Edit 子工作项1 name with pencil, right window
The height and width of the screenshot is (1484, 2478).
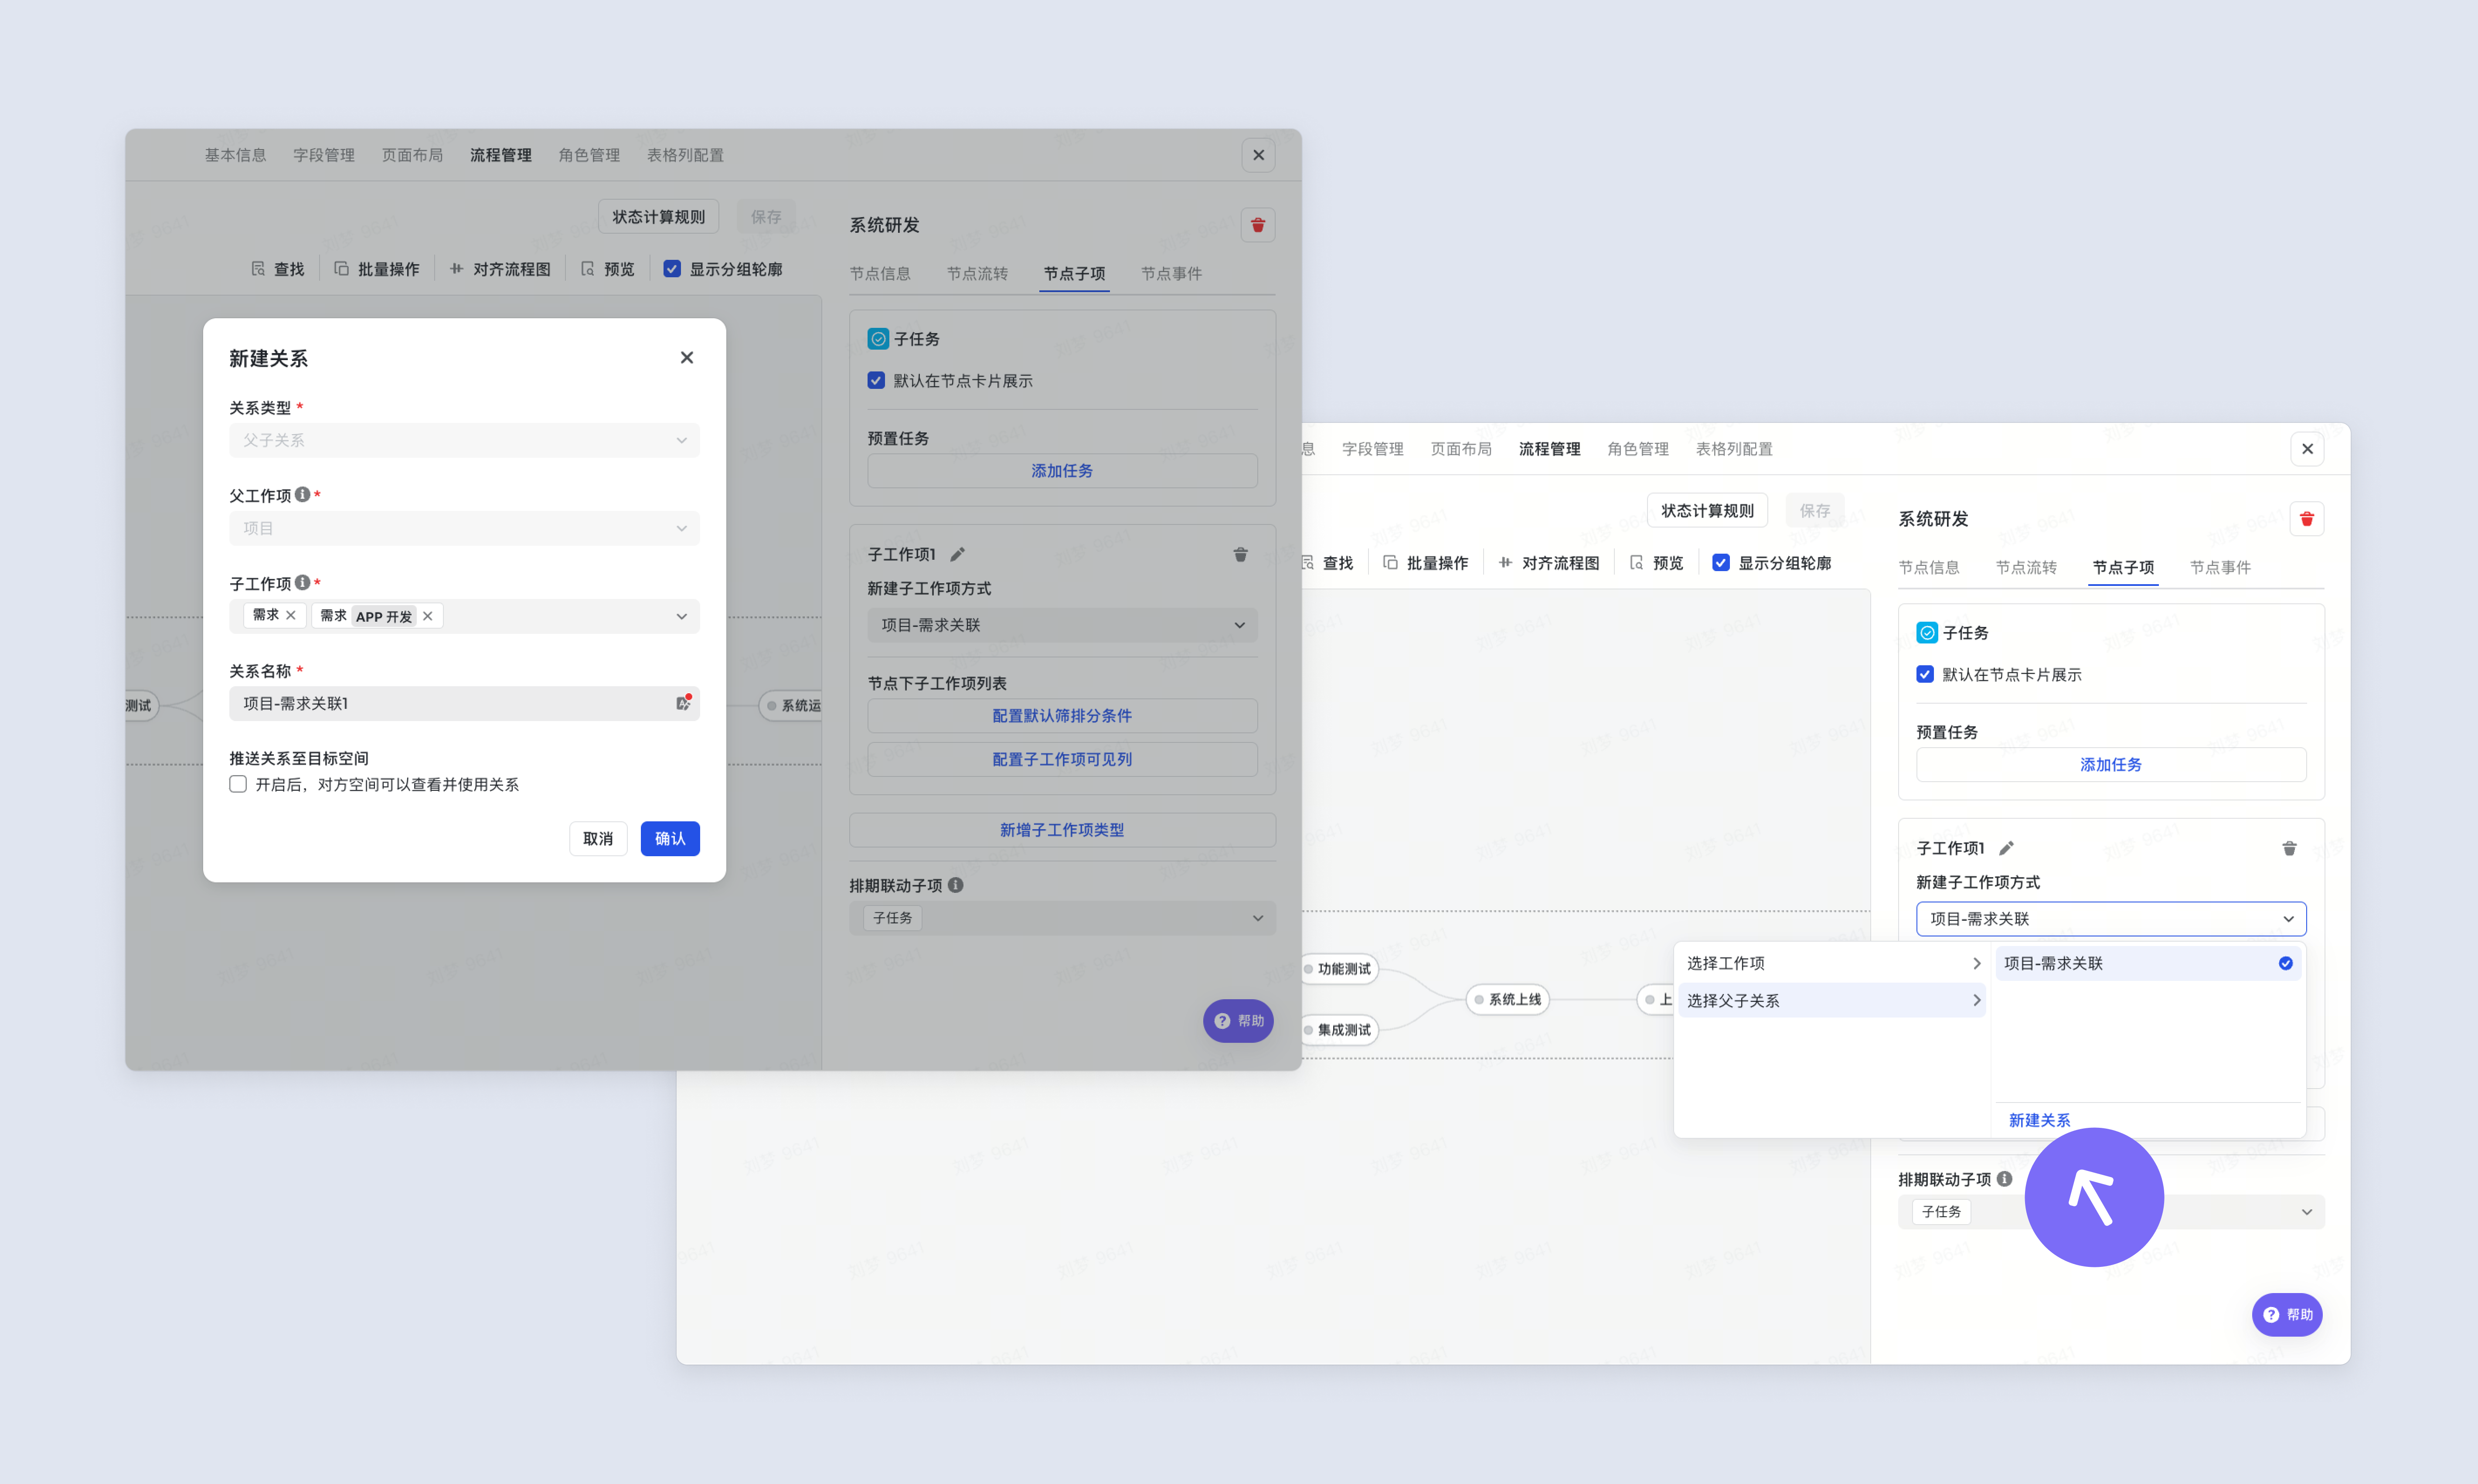pyautogui.click(x=2006, y=848)
